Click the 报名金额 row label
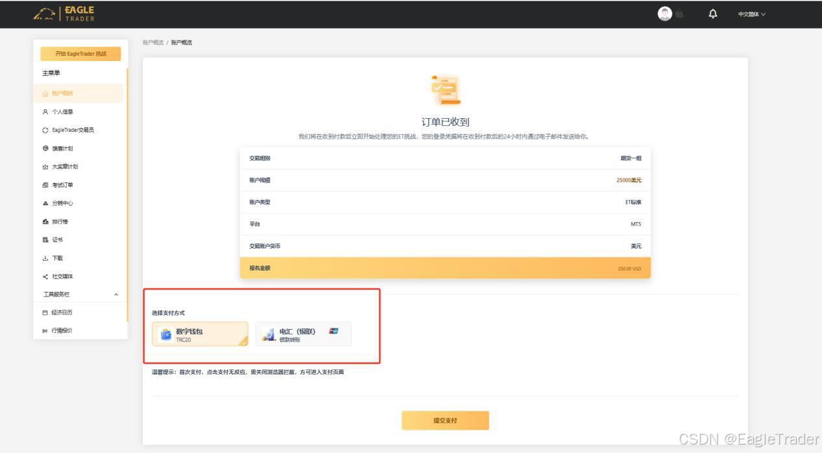The width and height of the screenshot is (822, 453). point(260,268)
